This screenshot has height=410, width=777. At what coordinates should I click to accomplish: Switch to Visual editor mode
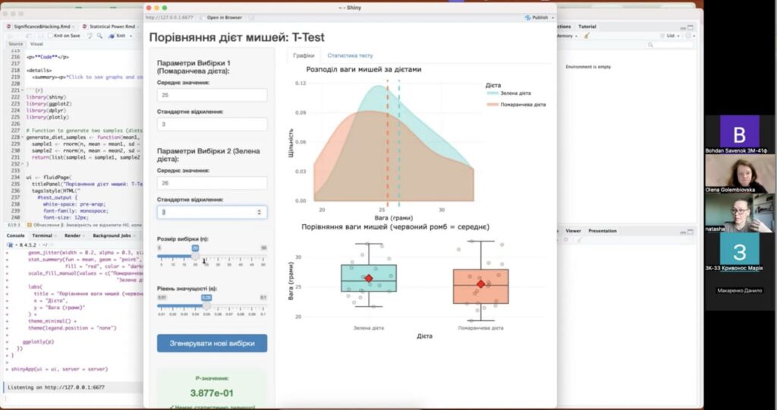pyautogui.click(x=36, y=44)
